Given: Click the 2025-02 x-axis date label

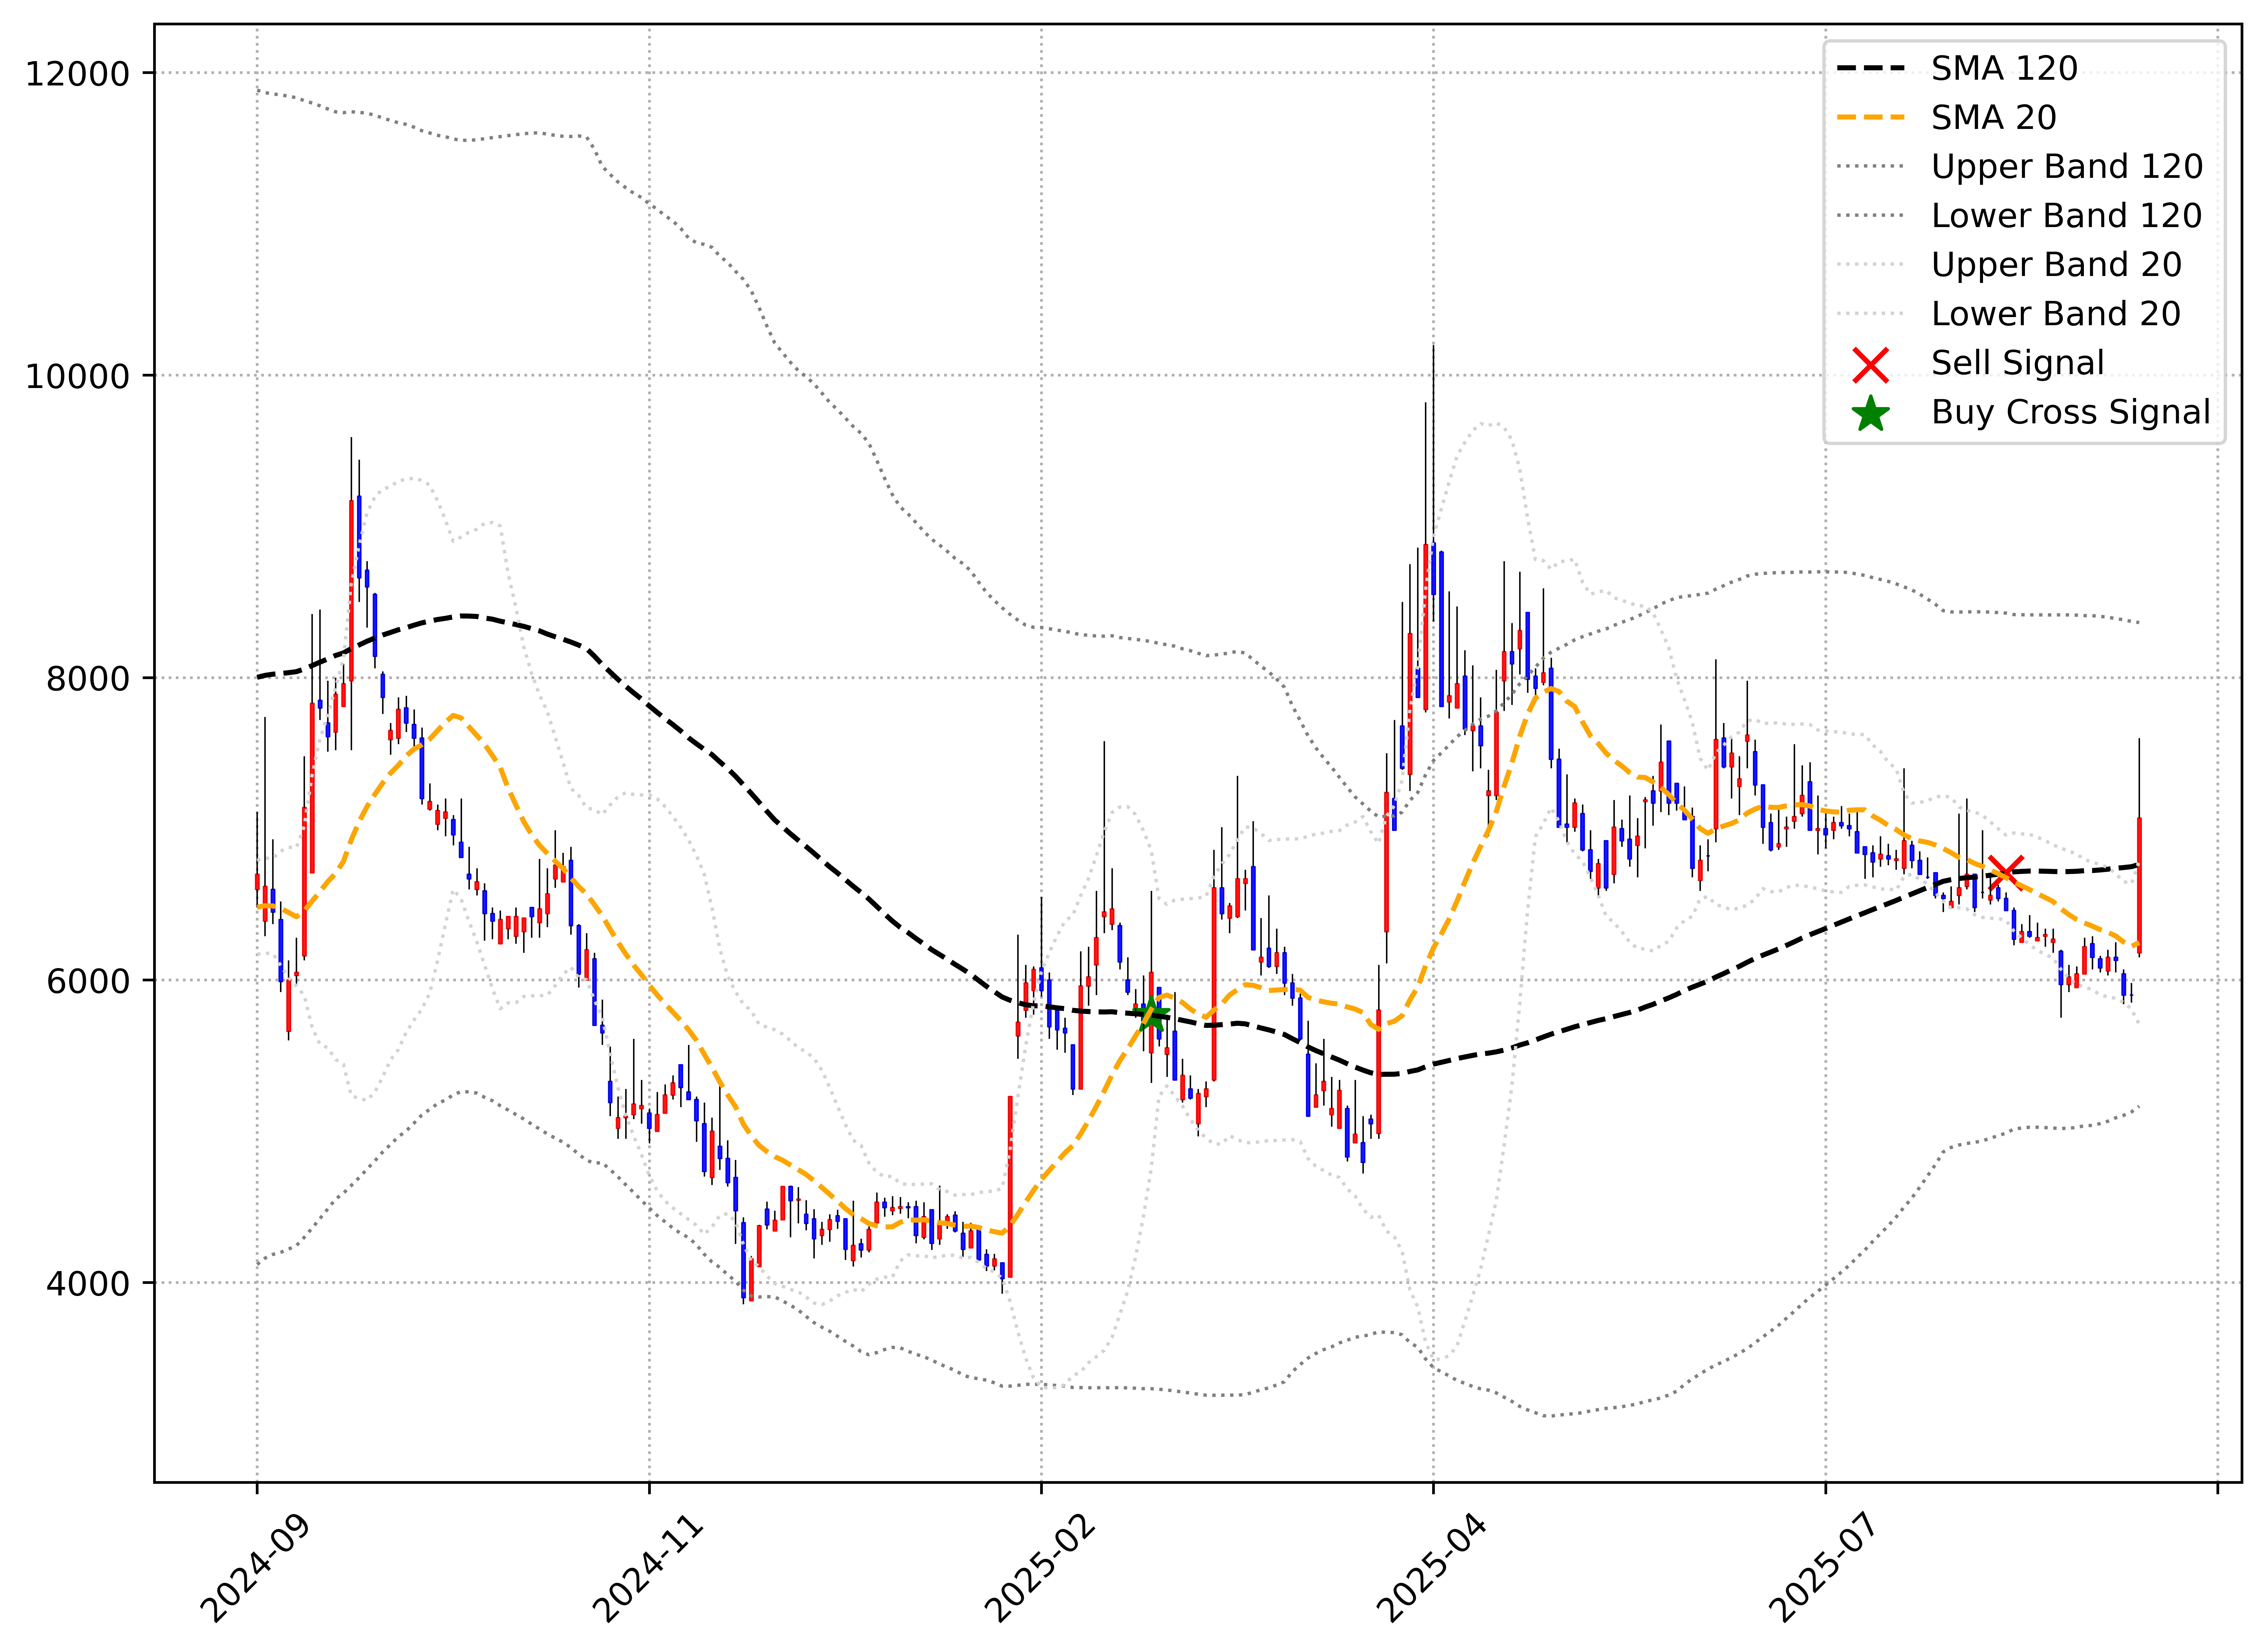Looking at the screenshot, I should point(1040,1568).
